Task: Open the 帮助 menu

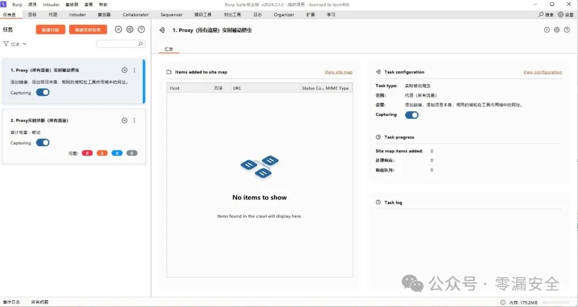Action: (x=103, y=5)
